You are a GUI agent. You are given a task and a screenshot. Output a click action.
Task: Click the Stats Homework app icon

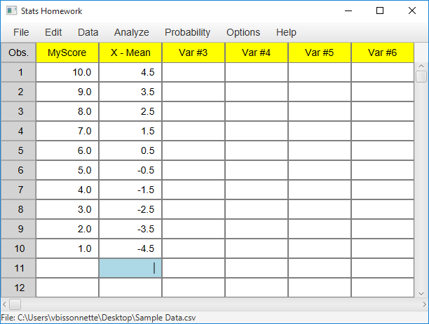pyautogui.click(x=11, y=11)
